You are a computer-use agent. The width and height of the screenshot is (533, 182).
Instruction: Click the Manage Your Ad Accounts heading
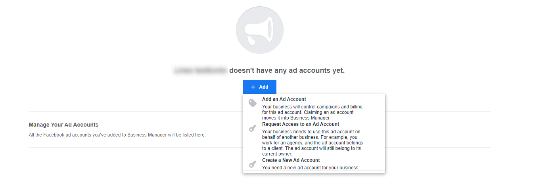tap(63, 125)
